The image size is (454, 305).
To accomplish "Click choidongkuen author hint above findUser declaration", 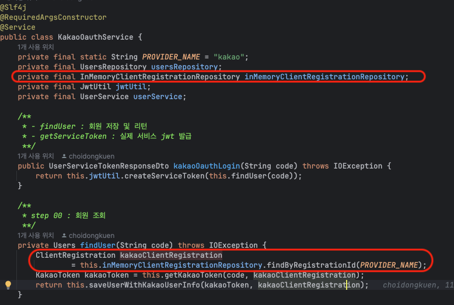I will pyautogui.click(x=92, y=236).
